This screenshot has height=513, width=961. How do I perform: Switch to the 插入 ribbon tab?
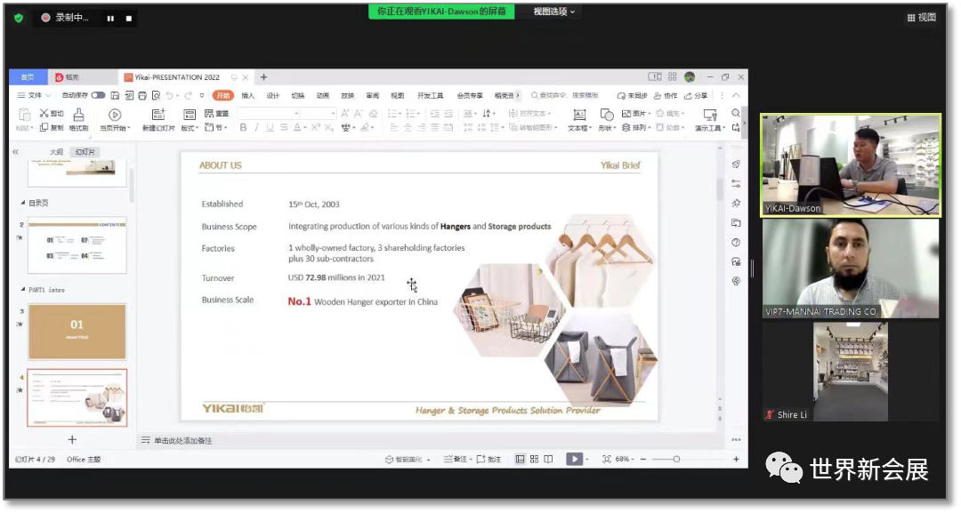pyautogui.click(x=247, y=95)
